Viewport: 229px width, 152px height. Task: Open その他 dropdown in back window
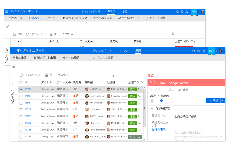point(67,34)
